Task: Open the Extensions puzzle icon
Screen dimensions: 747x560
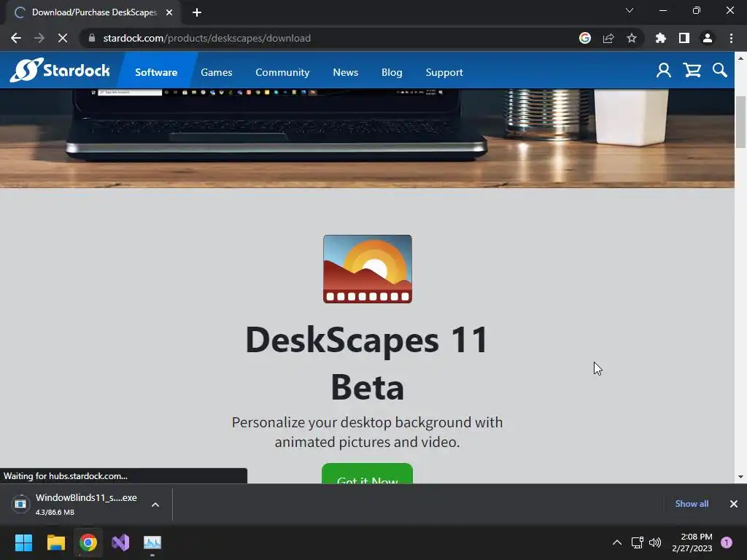Action: [x=661, y=38]
